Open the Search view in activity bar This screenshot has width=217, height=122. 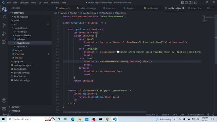click(x=4, y=17)
